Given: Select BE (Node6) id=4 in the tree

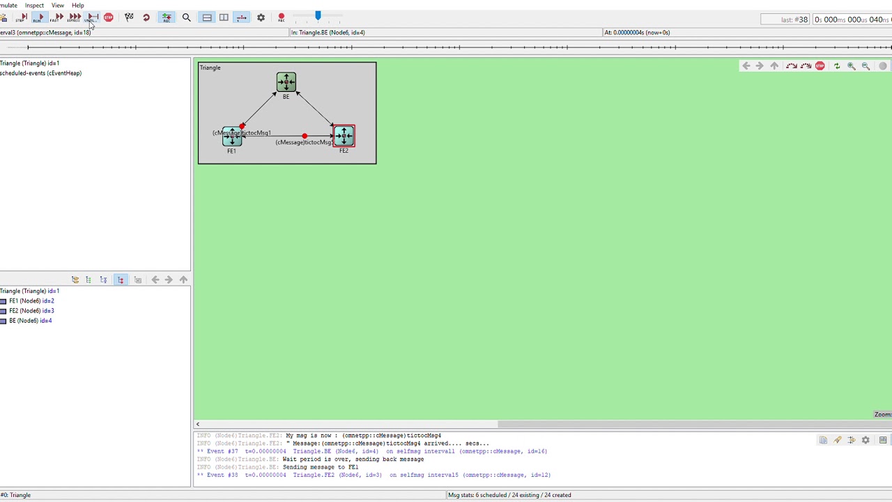Looking at the screenshot, I should click(30, 321).
